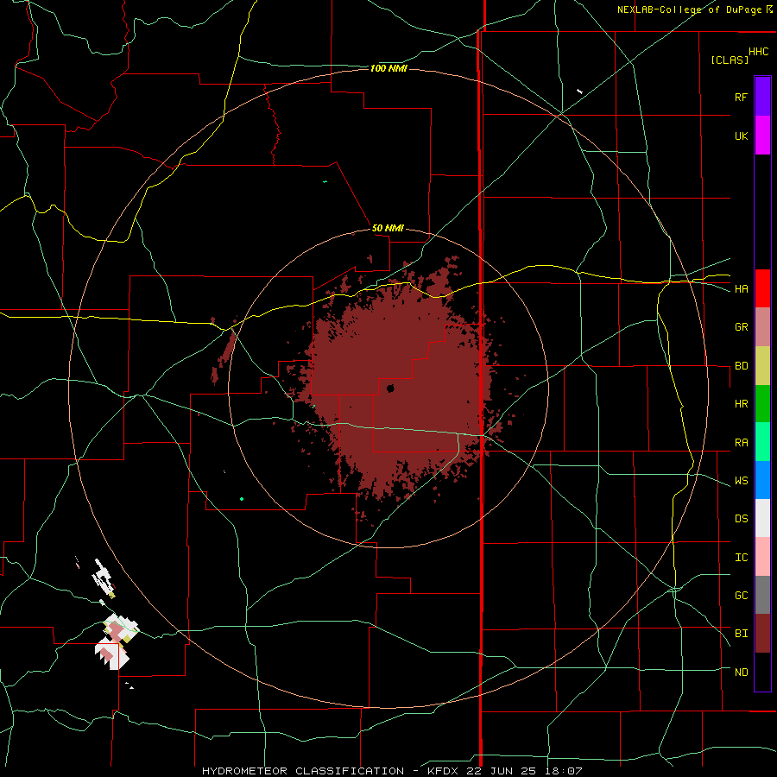777x777 pixels.
Task: Select the red HA legend swatch
Action: pos(762,288)
